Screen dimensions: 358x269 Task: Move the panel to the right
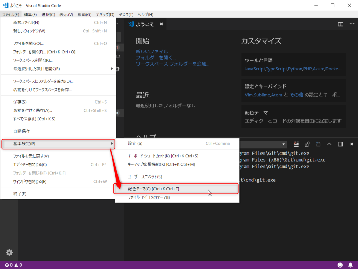pos(341,144)
